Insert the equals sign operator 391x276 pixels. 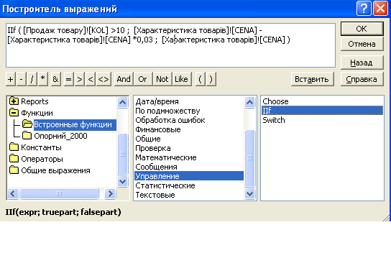click(68, 79)
